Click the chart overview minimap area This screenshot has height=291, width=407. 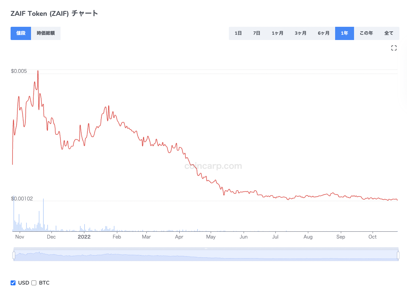(x=204, y=255)
